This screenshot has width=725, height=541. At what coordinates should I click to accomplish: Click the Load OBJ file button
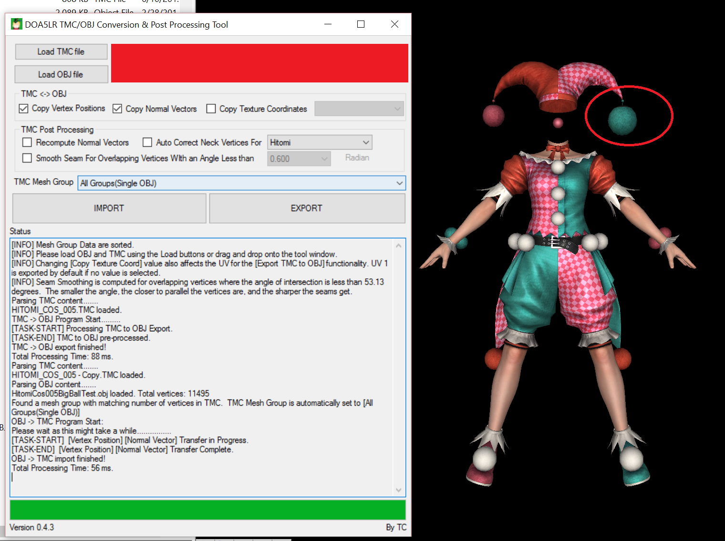[61, 74]
